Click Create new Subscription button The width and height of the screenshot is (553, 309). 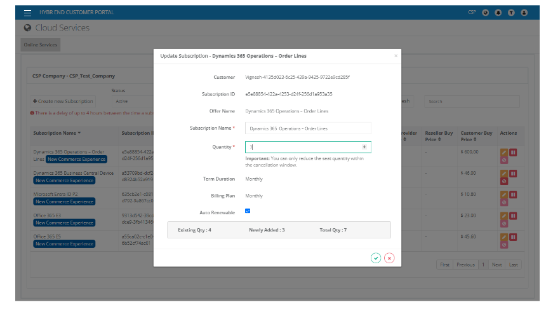63,101
